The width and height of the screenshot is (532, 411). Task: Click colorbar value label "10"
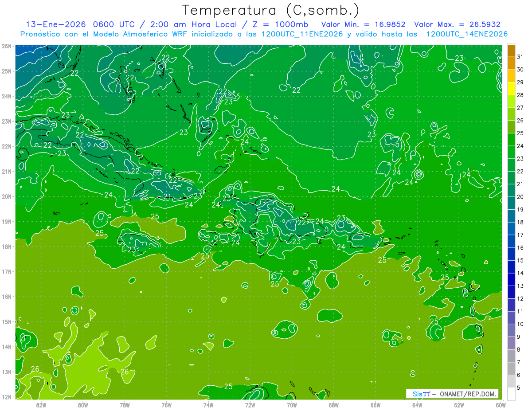(x=520, y=324)
